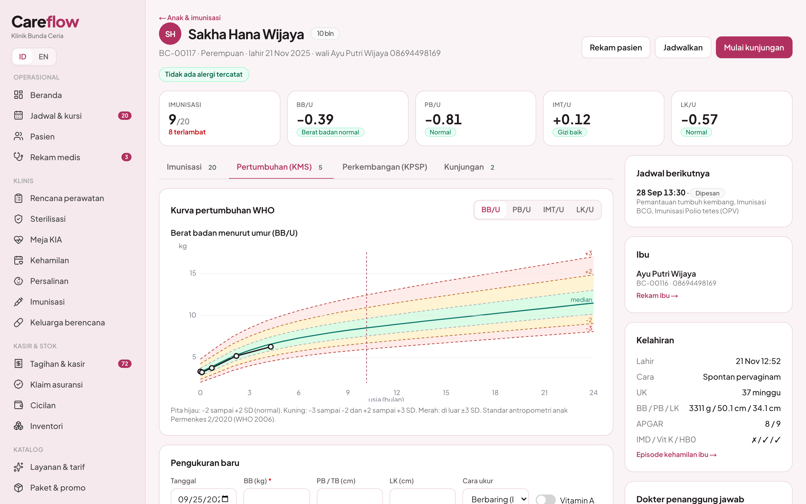Screen dimensions: 806x504
Task: Open Sterilisasi shield icon
Action: [x=18, y=219]
